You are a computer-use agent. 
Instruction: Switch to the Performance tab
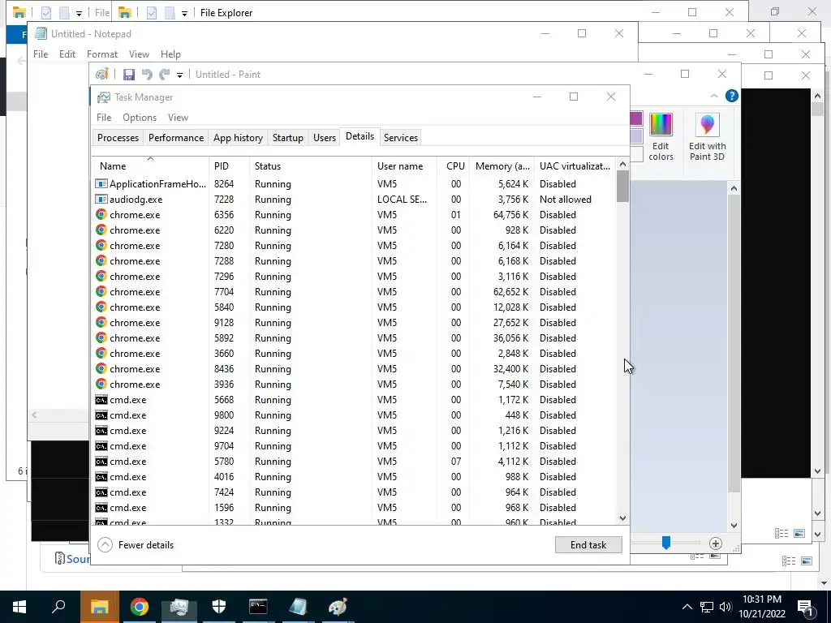pyautogui.click(x=176, y=138)
